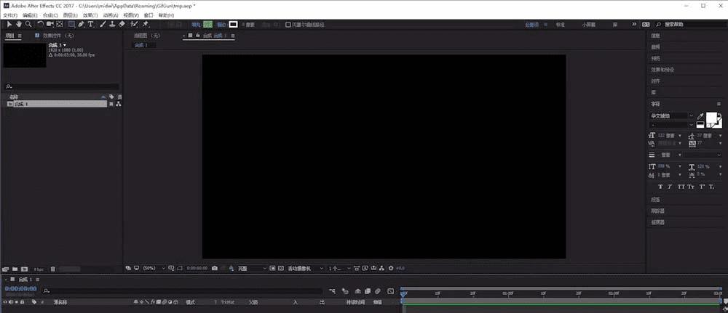Click the project panel search field
The width and height of the screenshot is (728, 313).
coord(62,86)
